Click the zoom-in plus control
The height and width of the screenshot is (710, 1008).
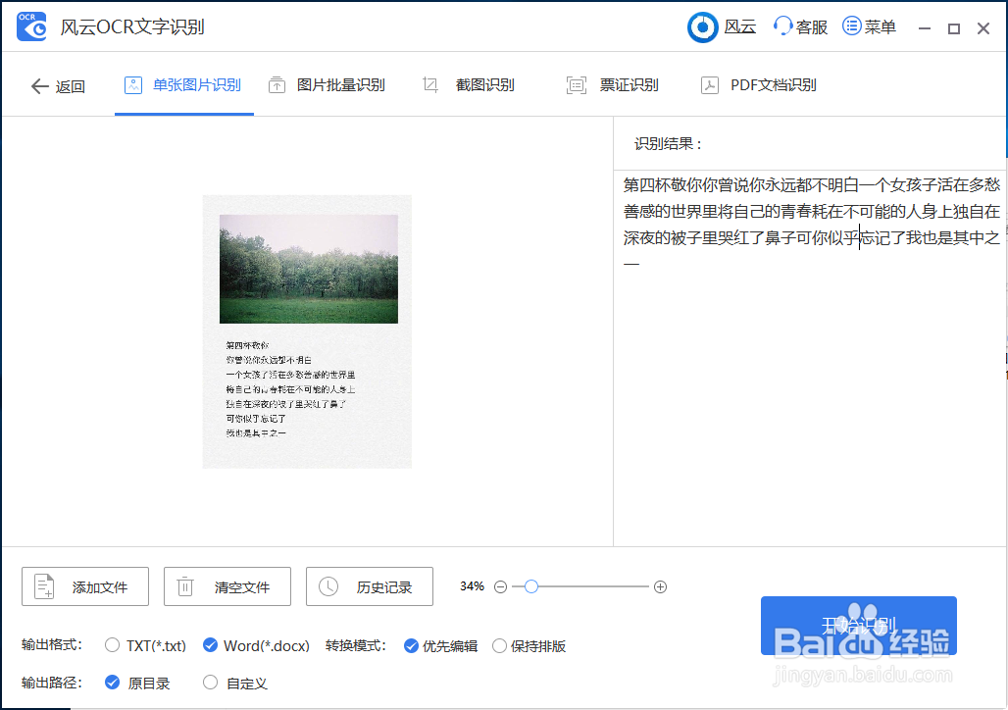(x=660, y=585)
